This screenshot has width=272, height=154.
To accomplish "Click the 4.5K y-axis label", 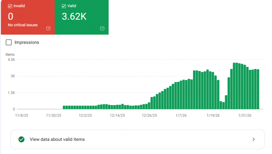I will (12, 59).
